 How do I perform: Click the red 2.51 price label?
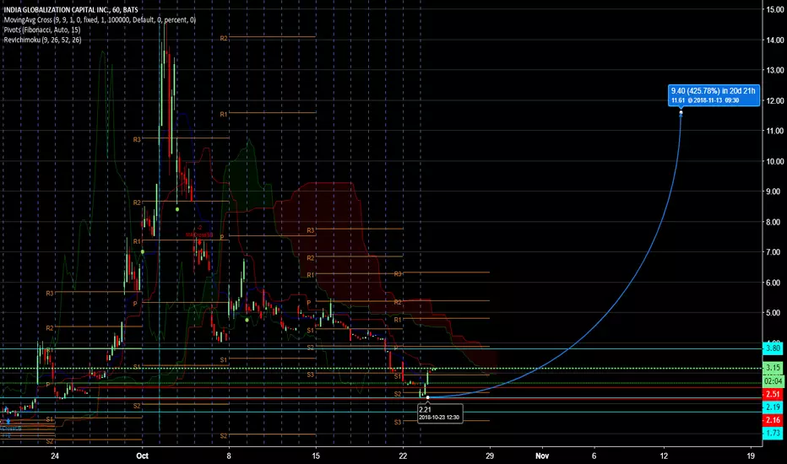(773, 394)
